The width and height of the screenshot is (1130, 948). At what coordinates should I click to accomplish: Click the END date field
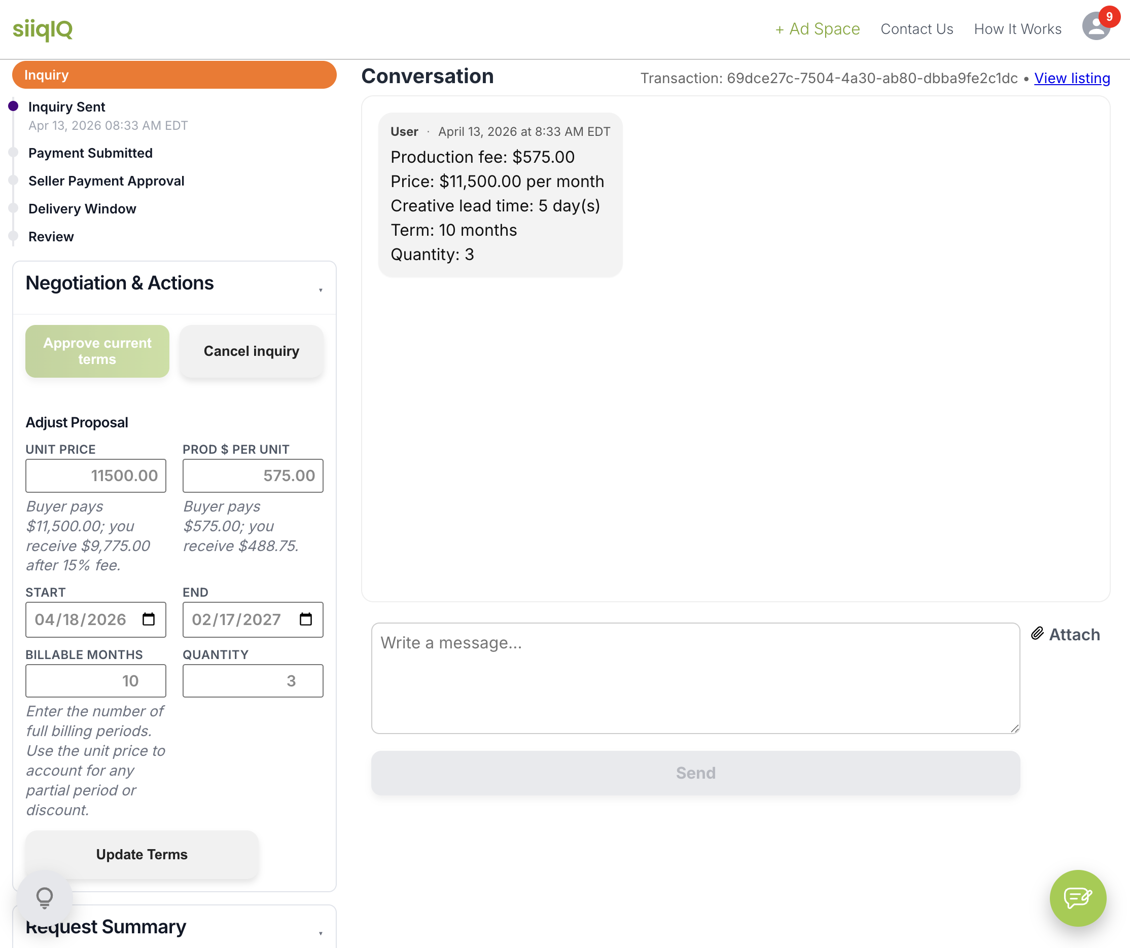coord(253,619)
